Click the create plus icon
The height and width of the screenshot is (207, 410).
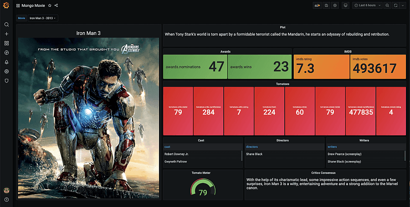pos(6,34)
